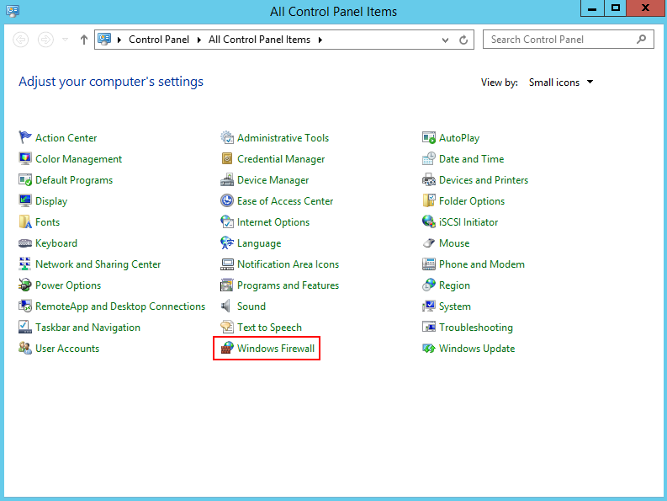Click the User Accounts icon

click(25, 348)
